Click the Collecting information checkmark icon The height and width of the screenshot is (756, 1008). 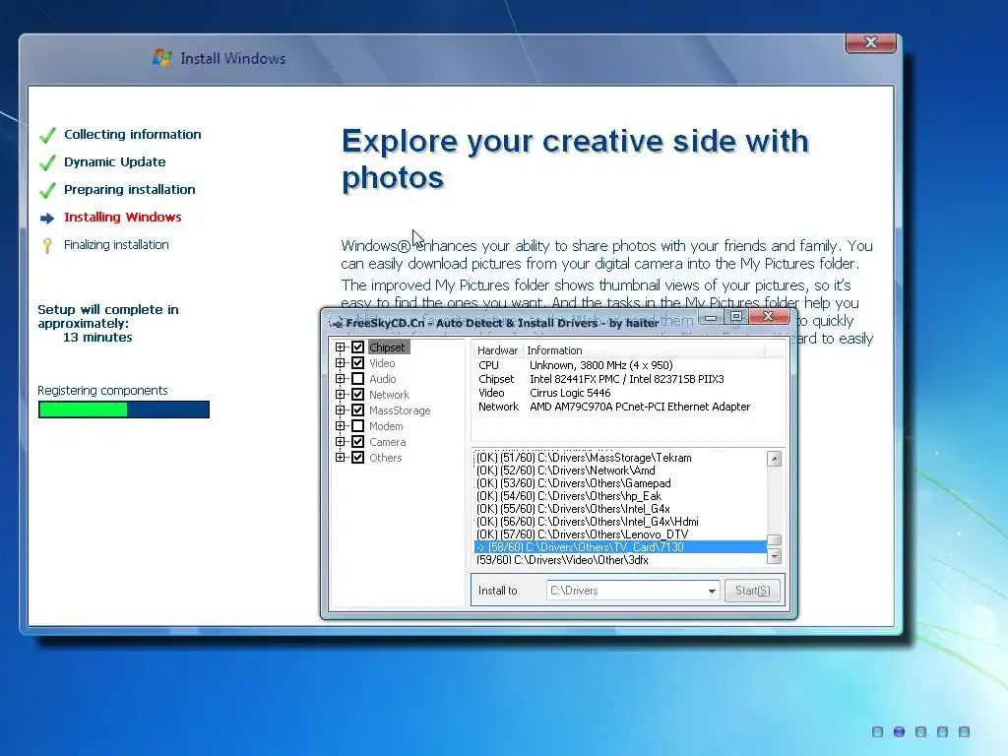coord(47,135)
